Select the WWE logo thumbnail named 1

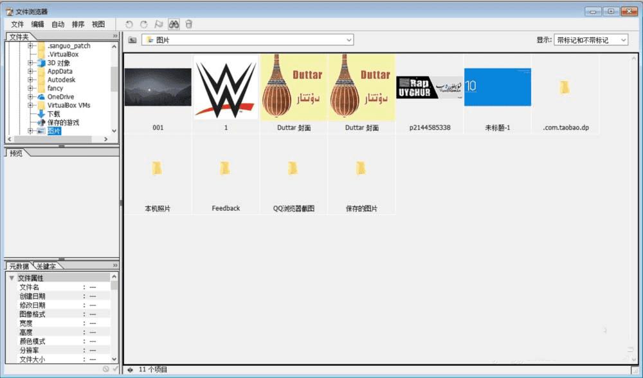pyautogui.click(x=226, y=87)
